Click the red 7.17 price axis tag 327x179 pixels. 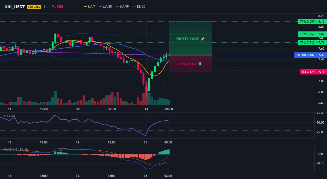point(321,72)
